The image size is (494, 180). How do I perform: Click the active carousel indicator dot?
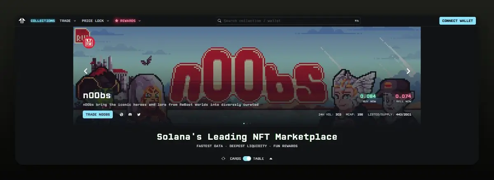pyautogui.click(x=244, y=123)
